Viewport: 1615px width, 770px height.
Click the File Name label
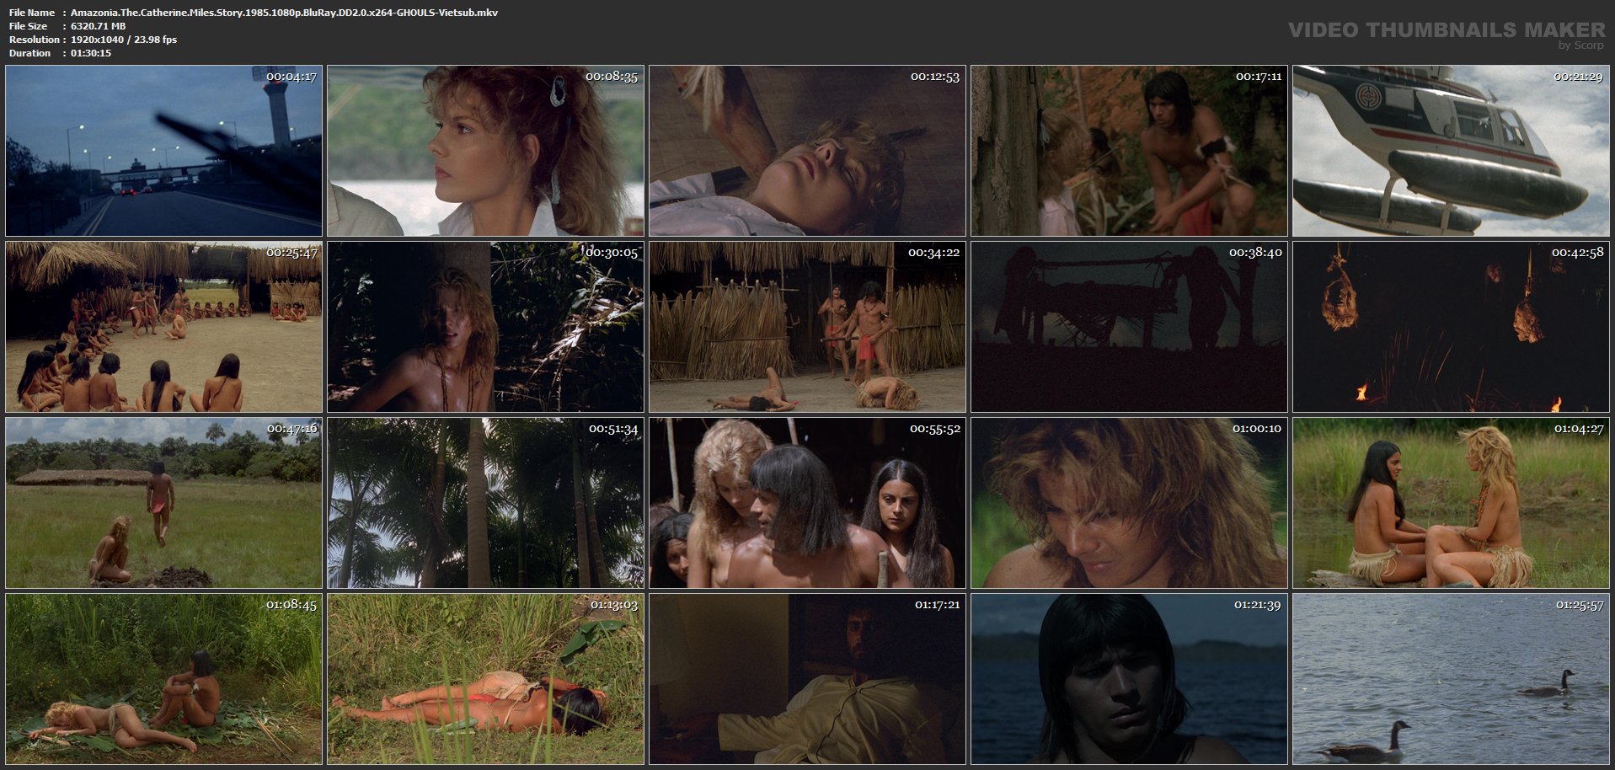tap(32, 13)
